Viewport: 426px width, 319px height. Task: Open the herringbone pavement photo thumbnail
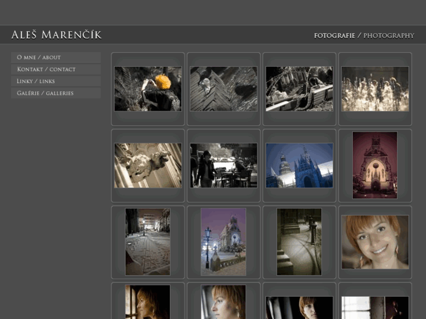point(224,89)
